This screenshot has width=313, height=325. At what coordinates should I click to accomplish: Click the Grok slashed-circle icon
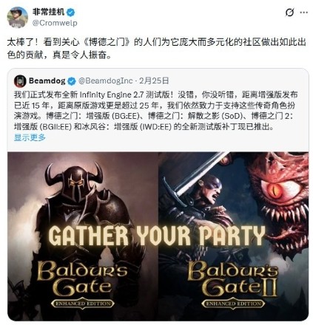click(x=289, y=12)
